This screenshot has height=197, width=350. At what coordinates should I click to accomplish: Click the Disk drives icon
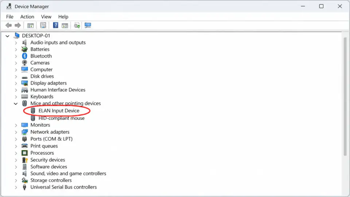24,77
